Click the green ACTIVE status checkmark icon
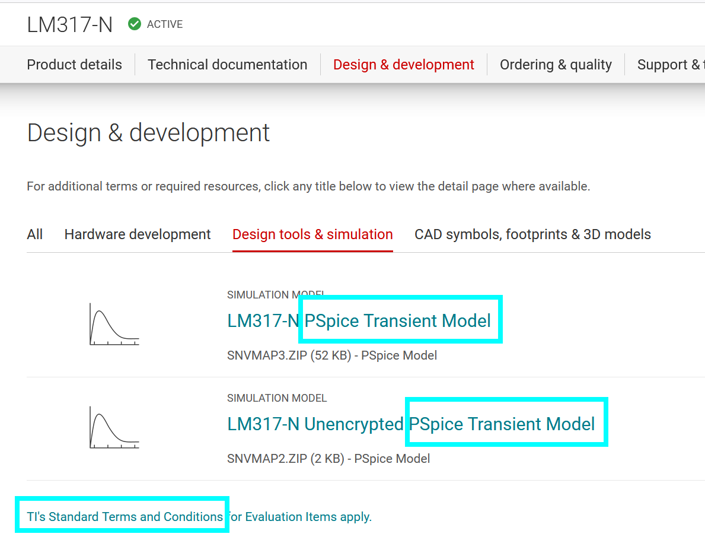Image resolution: width=705 pixels, height=556 pixels. click(135, 24)
